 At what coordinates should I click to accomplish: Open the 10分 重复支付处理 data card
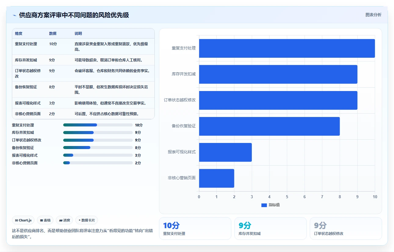pos(195,228)
